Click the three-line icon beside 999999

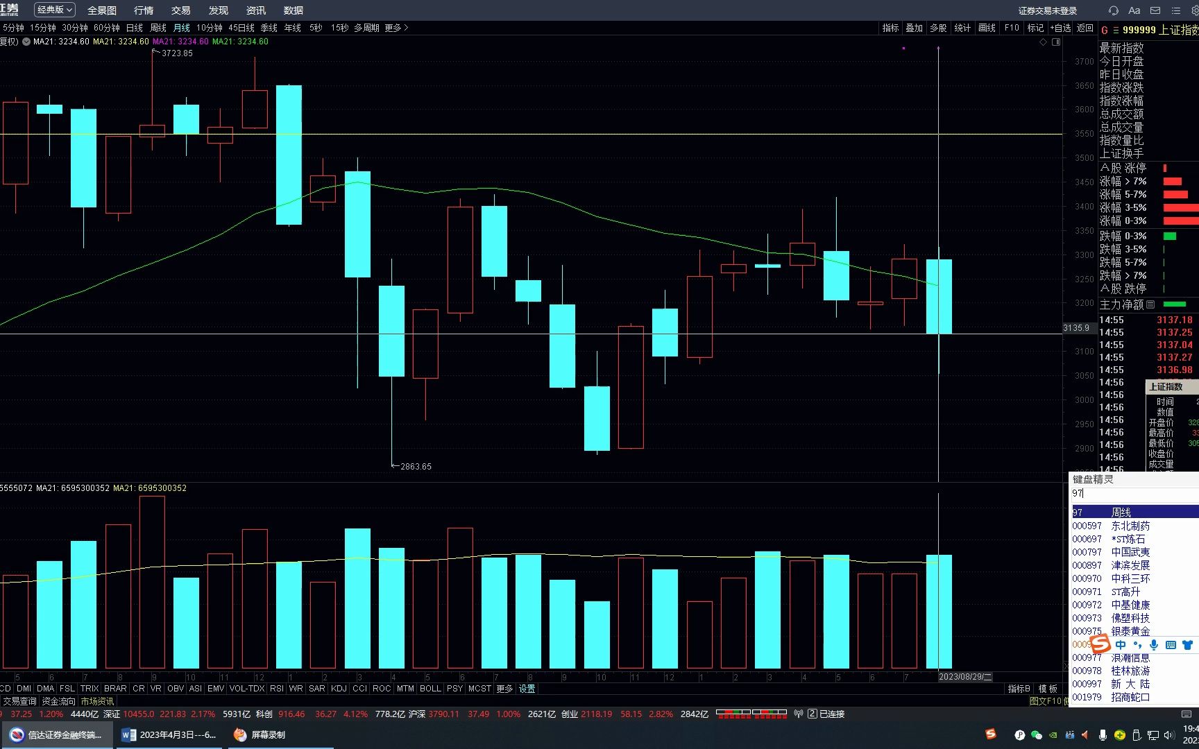click(x=1116, y=30)
